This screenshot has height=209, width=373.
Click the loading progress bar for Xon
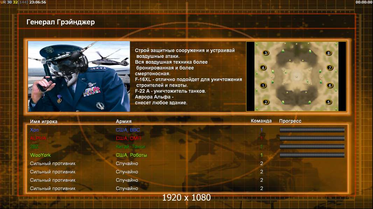tap(312, 130)
